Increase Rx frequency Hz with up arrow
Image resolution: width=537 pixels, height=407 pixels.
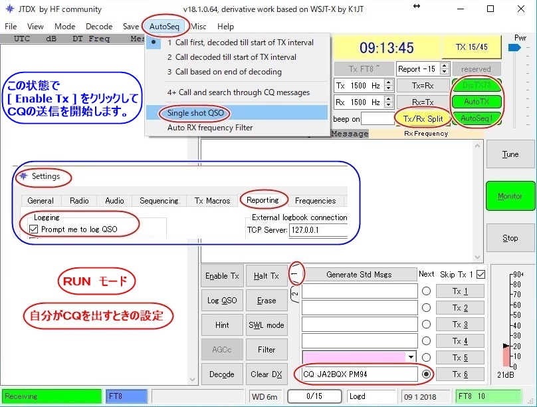coord(388,98)
